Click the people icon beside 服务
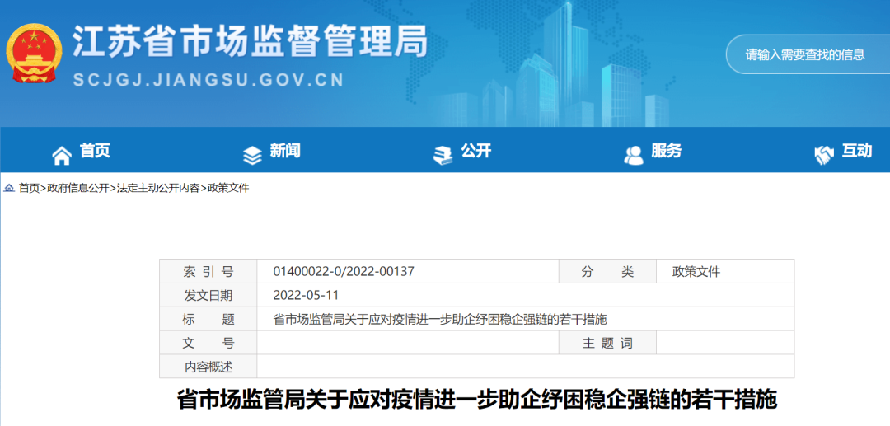890x426 pixels. pos(634,154)
